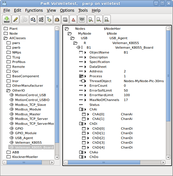The width and height of the screenshot is (173, 176).
Task: Click the Zoom Out magnifier icon
Action: tap(99, 19)
